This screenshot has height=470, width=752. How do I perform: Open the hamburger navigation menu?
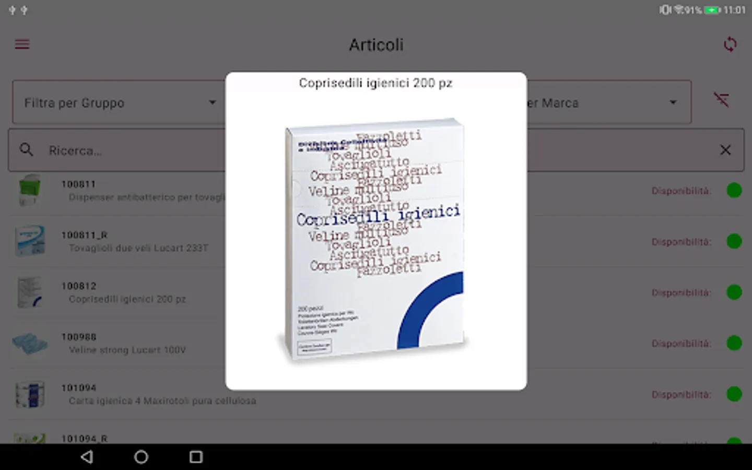[x=22, y=44]
